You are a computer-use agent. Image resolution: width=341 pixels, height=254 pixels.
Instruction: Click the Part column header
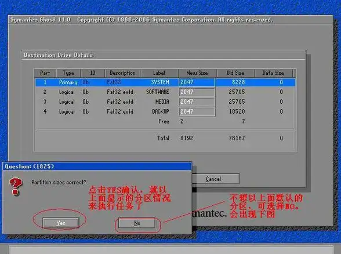[x=45, y=73]
